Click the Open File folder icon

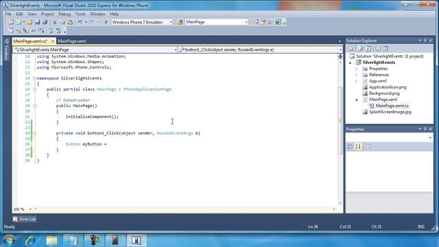click(x=29, y=22)
